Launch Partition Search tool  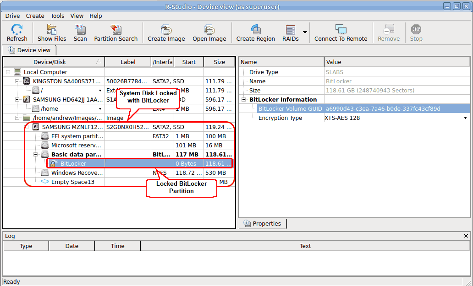(x=116, y=29)
